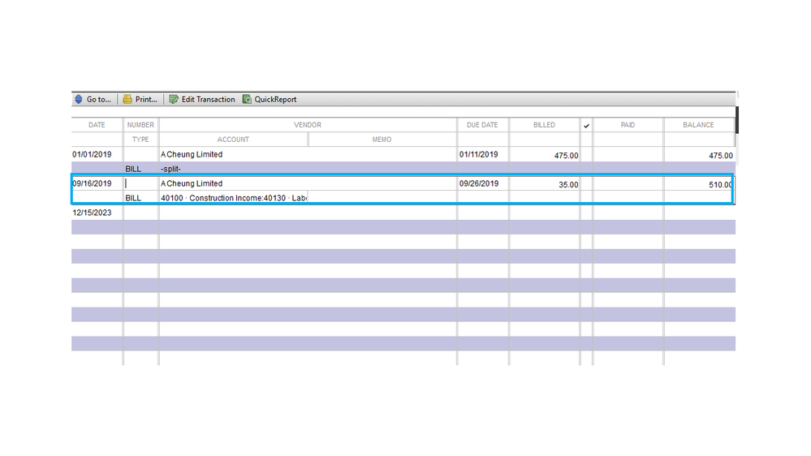This screenshot has height=456, width=811.
Task: Open the Go to... dialog
Action: pos(93,99)
